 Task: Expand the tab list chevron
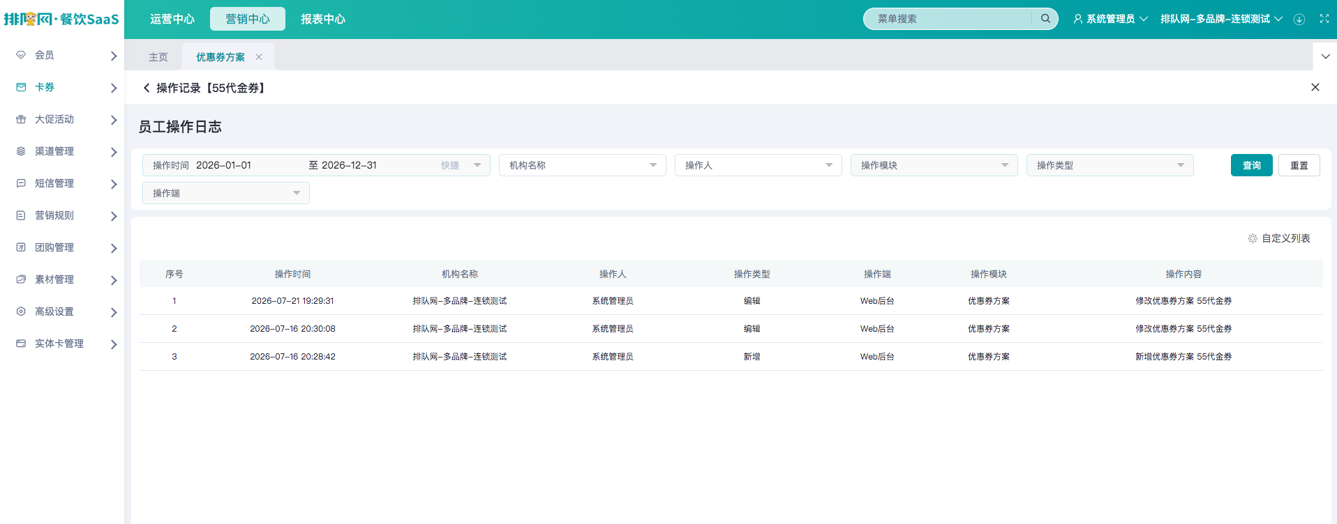(1326, 56)
